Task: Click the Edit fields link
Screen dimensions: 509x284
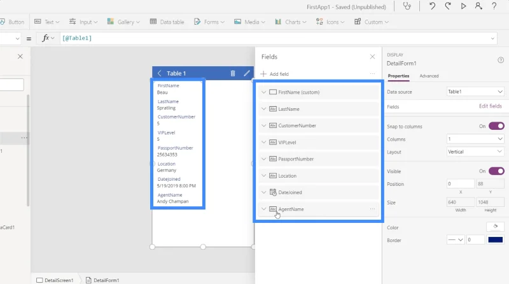Action: click(x=490, y=106)
